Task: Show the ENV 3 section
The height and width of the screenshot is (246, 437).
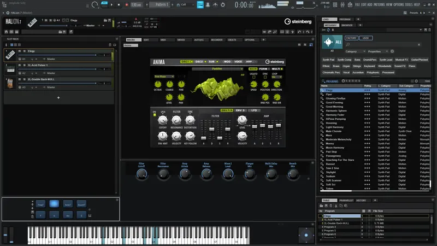Action: tap(240, 110)
